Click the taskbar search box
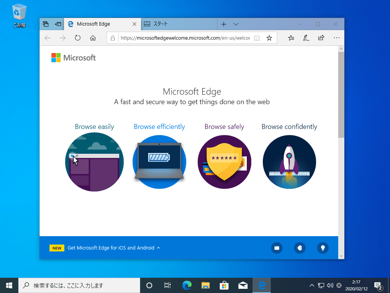Screen dimensions: 390x293 (x=79, y=285)
